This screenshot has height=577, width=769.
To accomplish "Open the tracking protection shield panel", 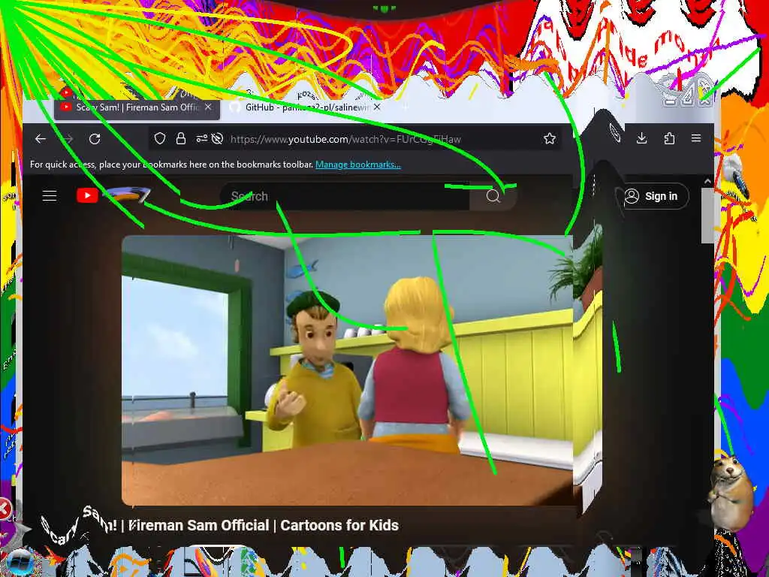I will [160, 139].
